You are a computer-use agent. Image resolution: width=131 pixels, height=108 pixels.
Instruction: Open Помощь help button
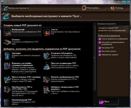(118, 8)
